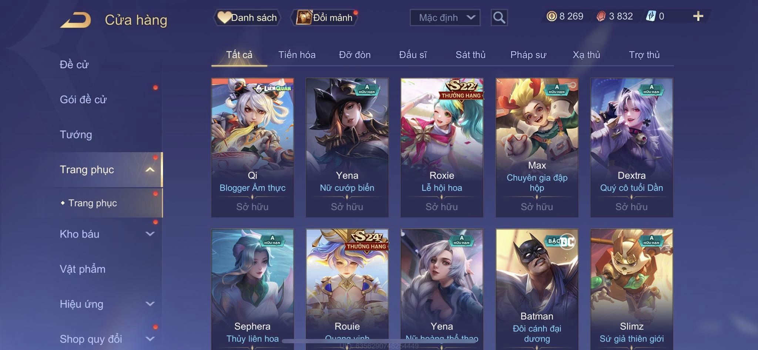Click the red ruby currency icon
Screen dimensions: 758x350
point(601,16)
